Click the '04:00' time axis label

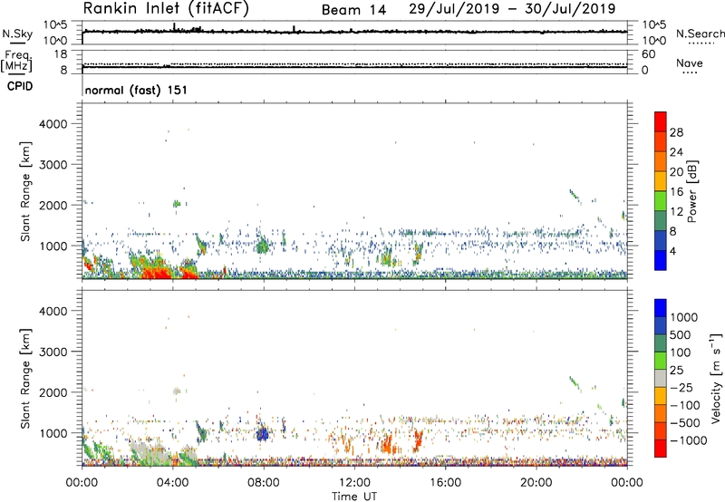pyautogui.click(x=173, y=483)
